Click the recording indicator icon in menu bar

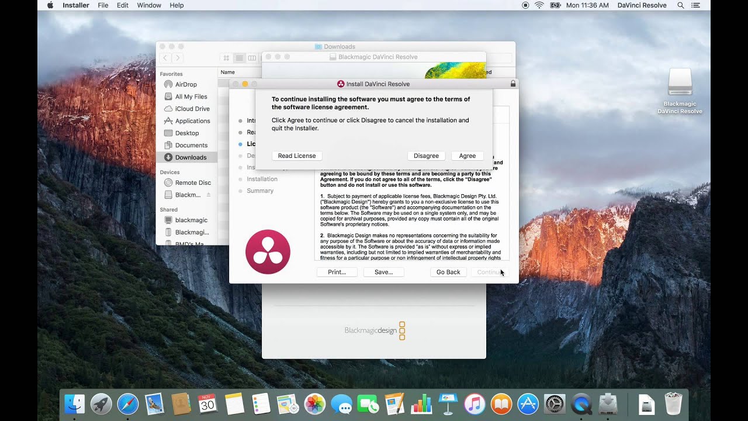click(x=525, y=5)
